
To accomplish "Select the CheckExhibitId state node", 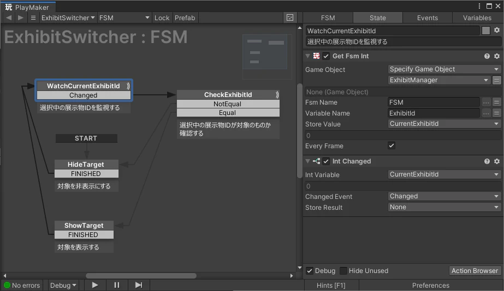I will [228, 95].
